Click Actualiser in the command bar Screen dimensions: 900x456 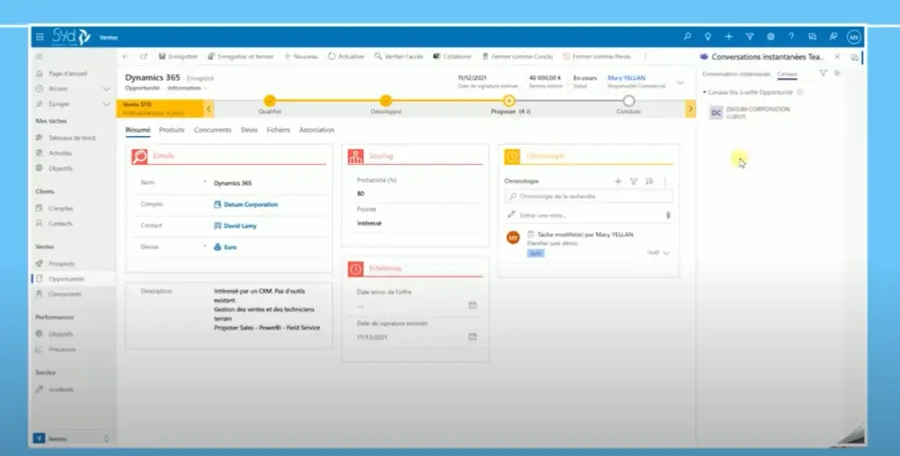tap(346, 56)
